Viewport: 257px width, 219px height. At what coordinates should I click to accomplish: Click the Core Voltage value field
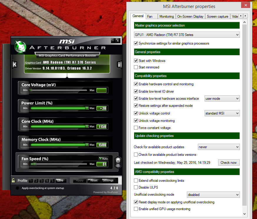pyautogui.click(x=102, y=90)
